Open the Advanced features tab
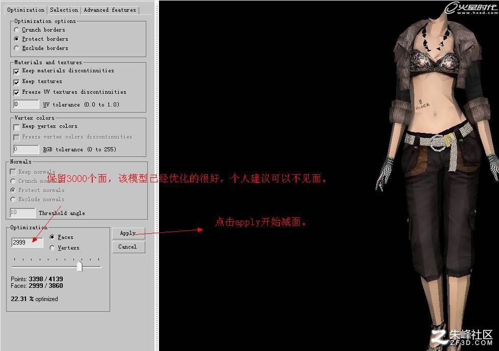Screen dimensions: 499x351 [x=110, y=10]
